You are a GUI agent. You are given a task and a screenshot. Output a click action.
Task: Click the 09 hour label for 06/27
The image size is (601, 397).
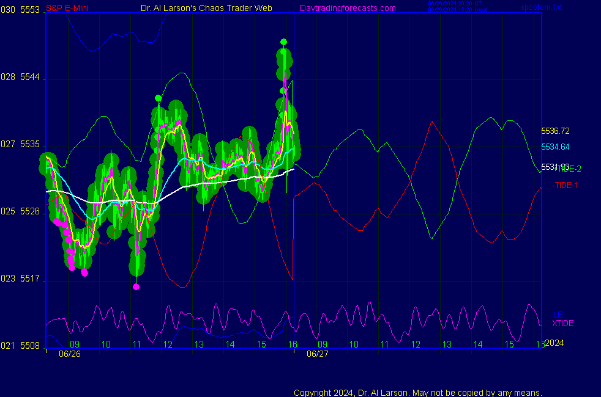323,344
